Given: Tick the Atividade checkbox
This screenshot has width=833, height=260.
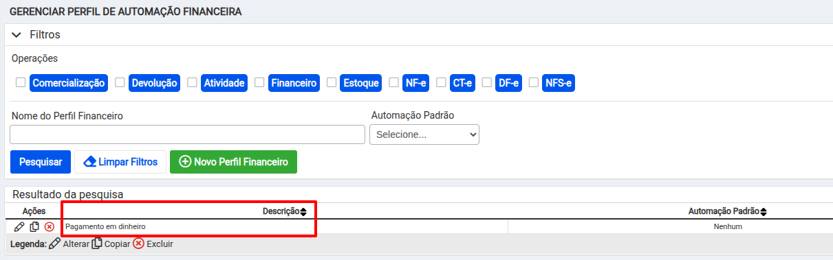Looking at the screenshot, I should (192, 82).
